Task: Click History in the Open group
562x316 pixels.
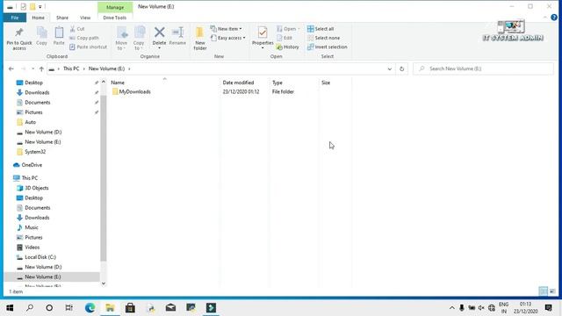Action: (287, 47)
